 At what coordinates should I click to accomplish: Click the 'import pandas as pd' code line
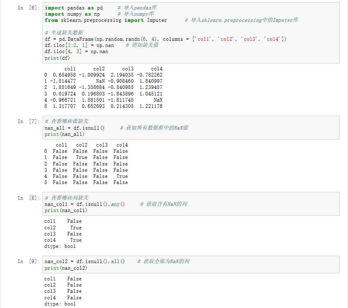73,8
